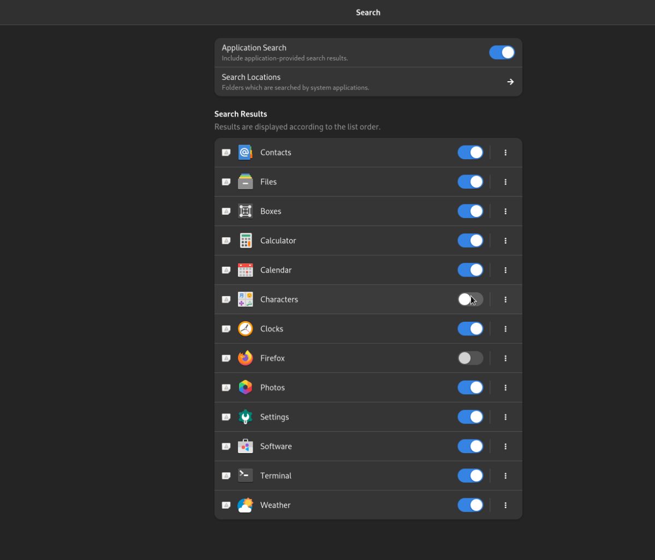Enable the Characters search toggle

[x=470, y=299]
